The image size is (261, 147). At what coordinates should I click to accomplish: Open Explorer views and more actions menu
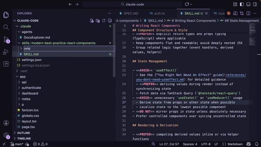click(x=110, y=13)
